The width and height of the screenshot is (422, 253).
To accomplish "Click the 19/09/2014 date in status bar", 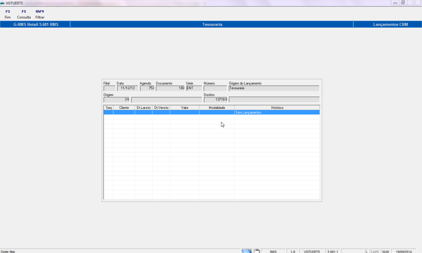I will click(404, 252).
